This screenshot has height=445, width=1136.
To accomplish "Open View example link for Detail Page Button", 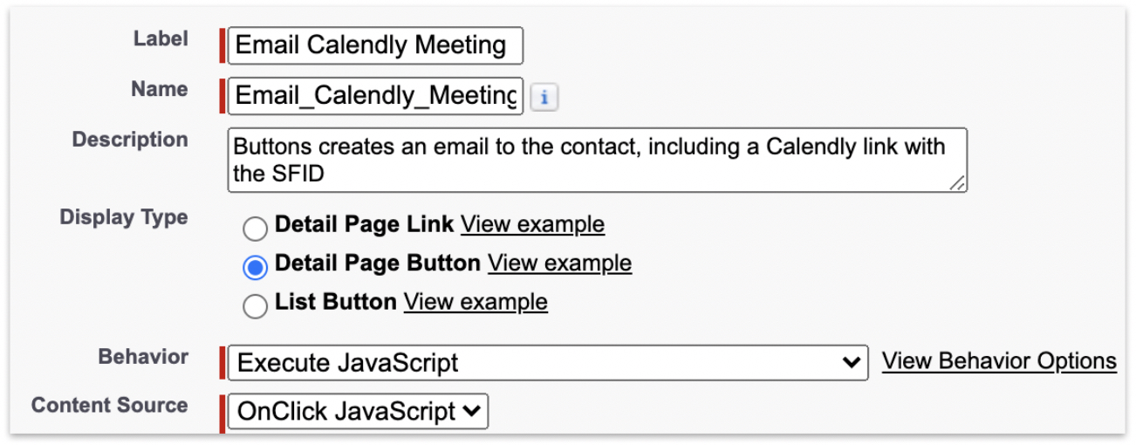I will tap(559, 263).
